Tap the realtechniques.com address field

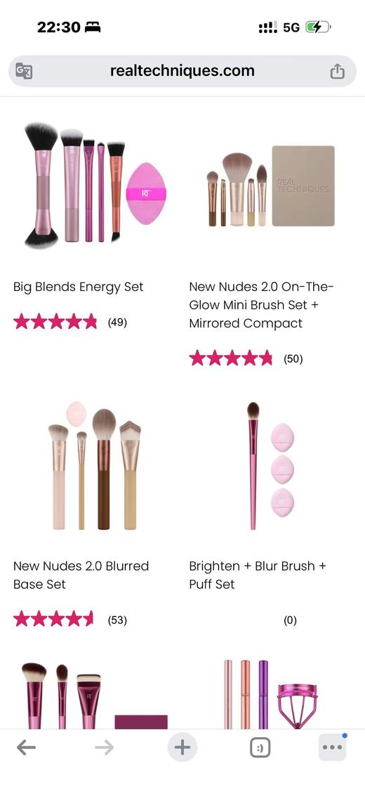[182, 71]
